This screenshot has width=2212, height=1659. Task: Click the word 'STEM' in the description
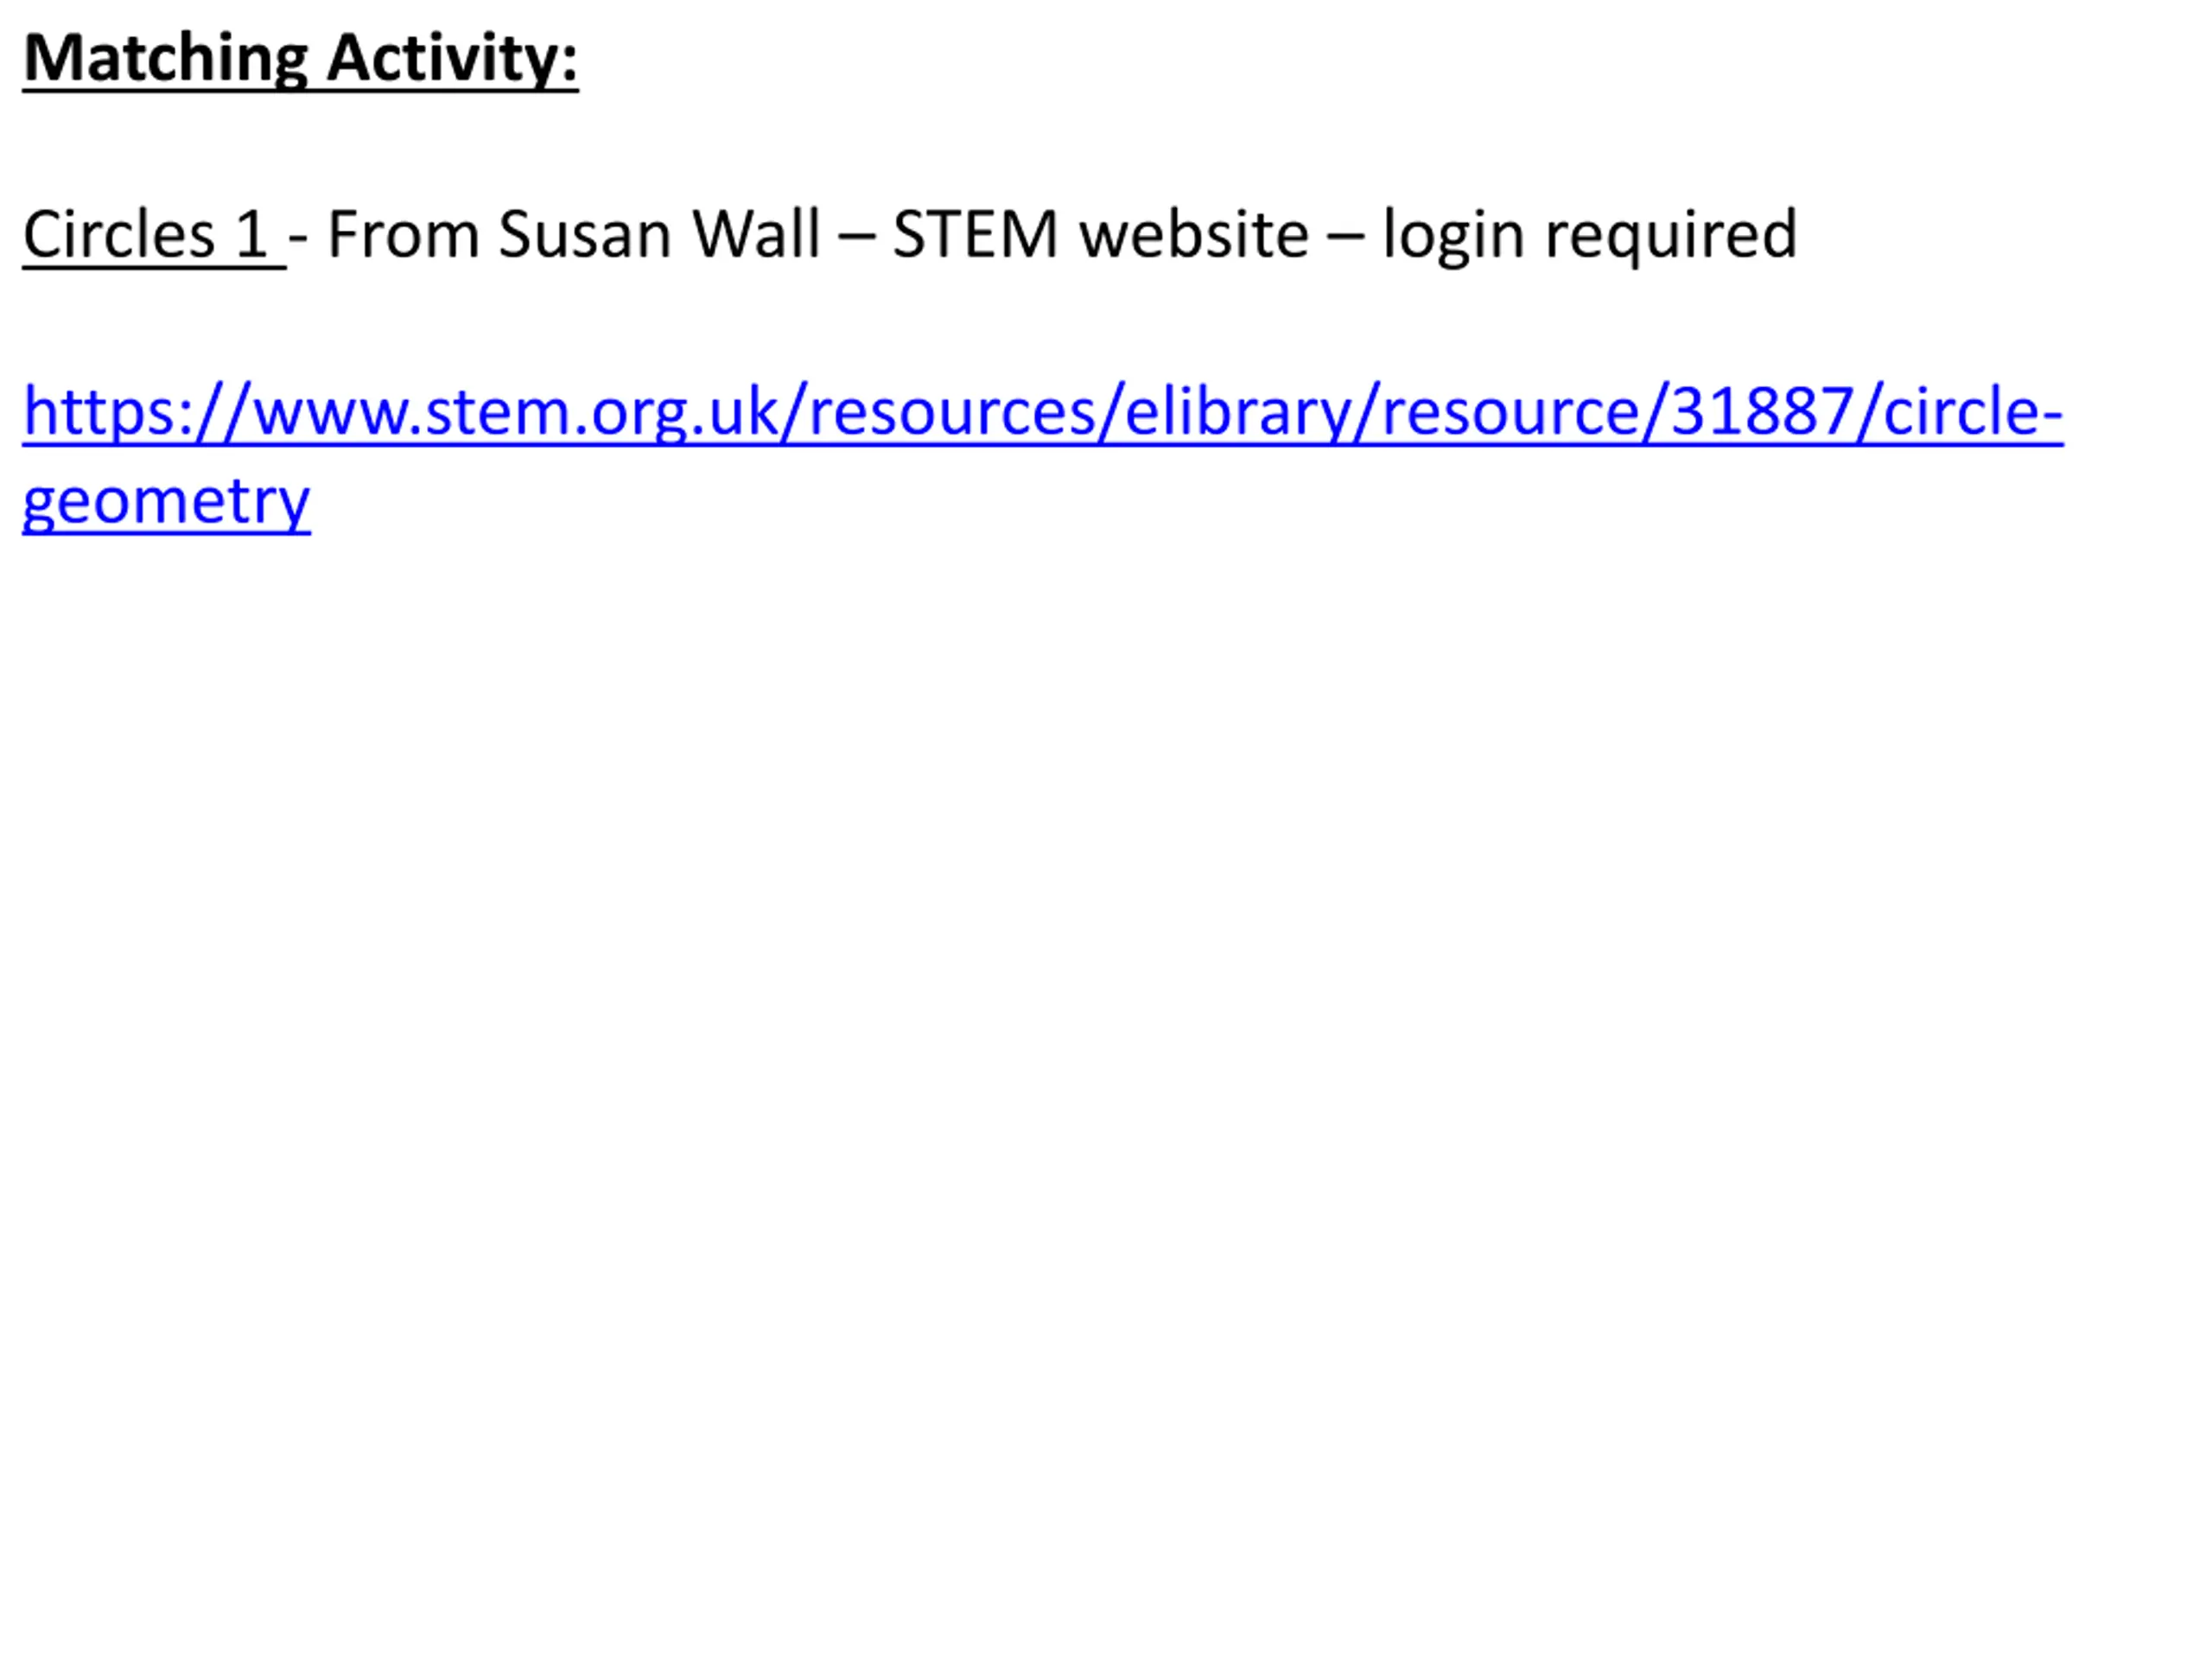(x=975, y=235)
